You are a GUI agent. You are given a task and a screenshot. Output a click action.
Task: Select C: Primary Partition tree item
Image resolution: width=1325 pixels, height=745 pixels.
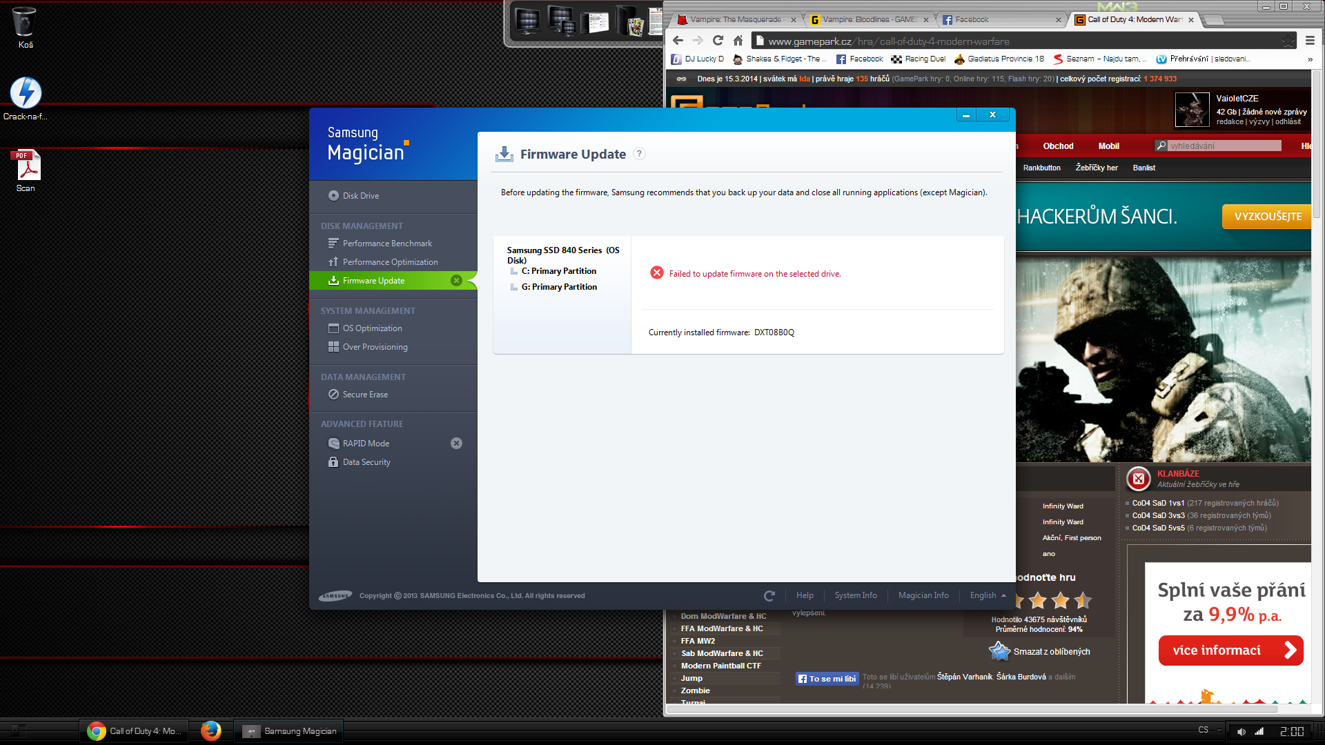click(x=558, y=271)
